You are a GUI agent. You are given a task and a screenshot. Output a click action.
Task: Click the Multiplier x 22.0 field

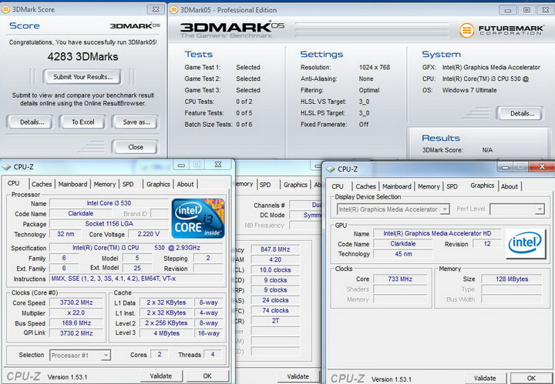point(76,312)
